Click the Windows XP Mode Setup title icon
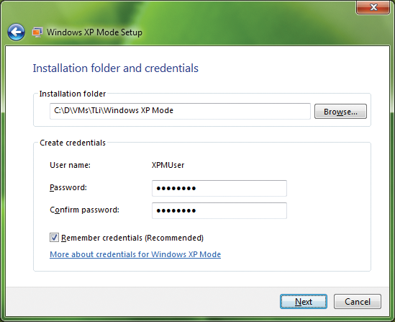Screen dimensions: 395x322 37,32
